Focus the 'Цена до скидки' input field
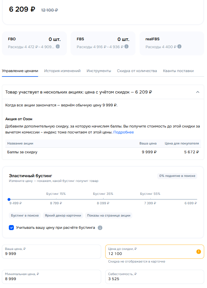Viewport: 207px width, 288px height. tap(155, 251)
